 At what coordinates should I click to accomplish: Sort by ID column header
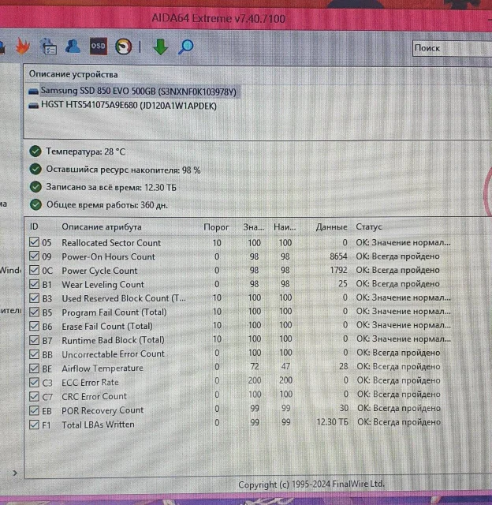tap(34, 226)
